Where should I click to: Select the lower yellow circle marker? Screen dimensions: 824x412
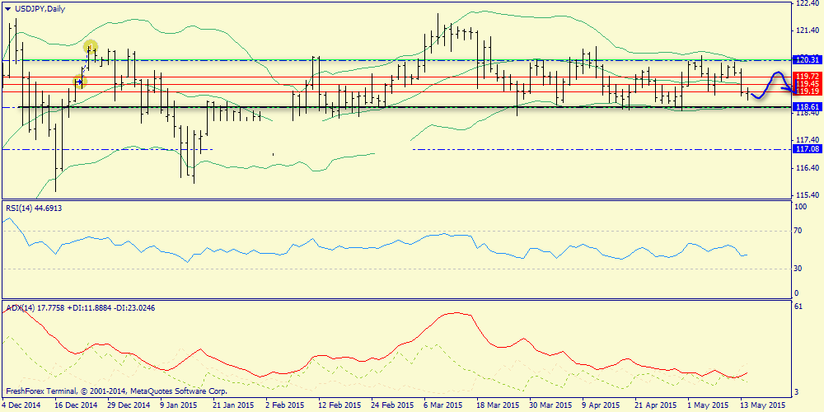coord(80,81)
